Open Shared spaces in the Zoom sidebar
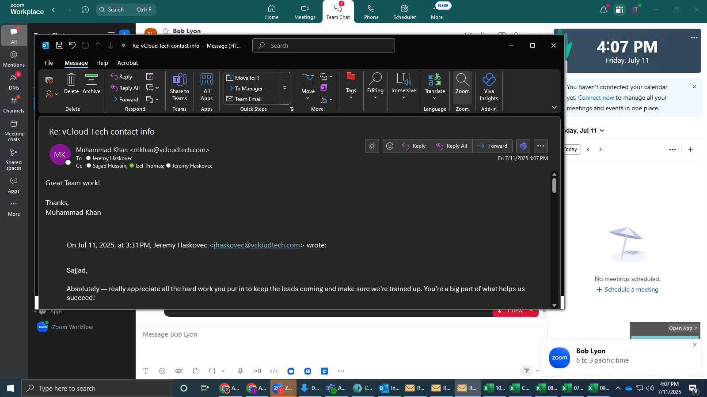This screenshot has height=397, width=707. pos(14,159)
